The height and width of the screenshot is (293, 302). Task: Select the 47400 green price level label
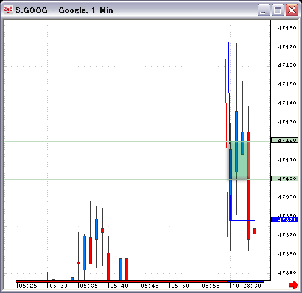[284, 179]
